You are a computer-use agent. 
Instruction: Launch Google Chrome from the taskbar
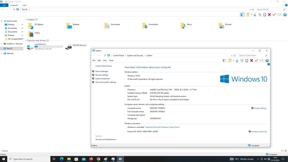98,159
